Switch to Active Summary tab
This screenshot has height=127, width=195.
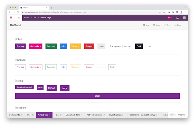tap(94, 115)
